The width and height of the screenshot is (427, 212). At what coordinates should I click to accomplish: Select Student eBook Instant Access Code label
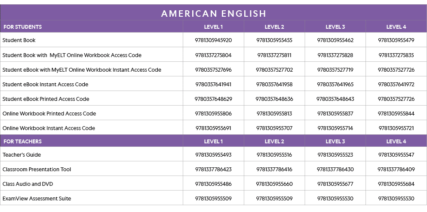[x=45, y=85]
